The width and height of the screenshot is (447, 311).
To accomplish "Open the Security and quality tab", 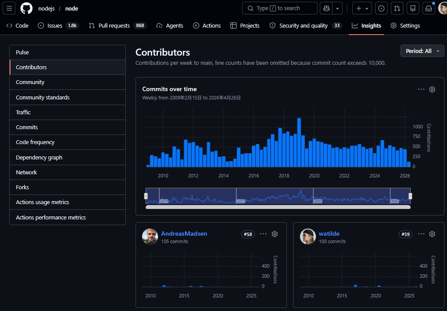I will pyautogui.click(x=305, y=25).
